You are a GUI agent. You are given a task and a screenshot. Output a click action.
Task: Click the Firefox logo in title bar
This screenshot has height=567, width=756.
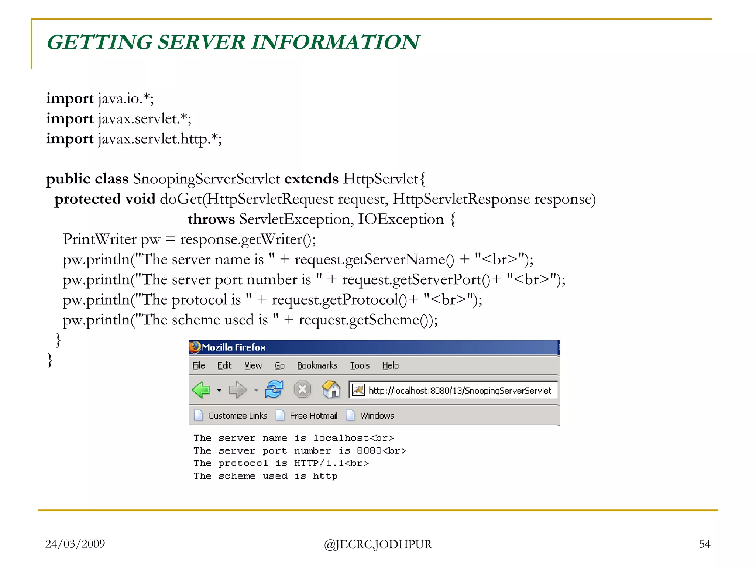tap(195, 347)
